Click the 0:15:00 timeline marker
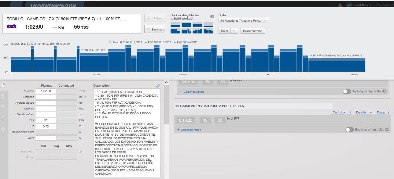The height and width of the screenshot is (179, 394). tap(97, 75)
